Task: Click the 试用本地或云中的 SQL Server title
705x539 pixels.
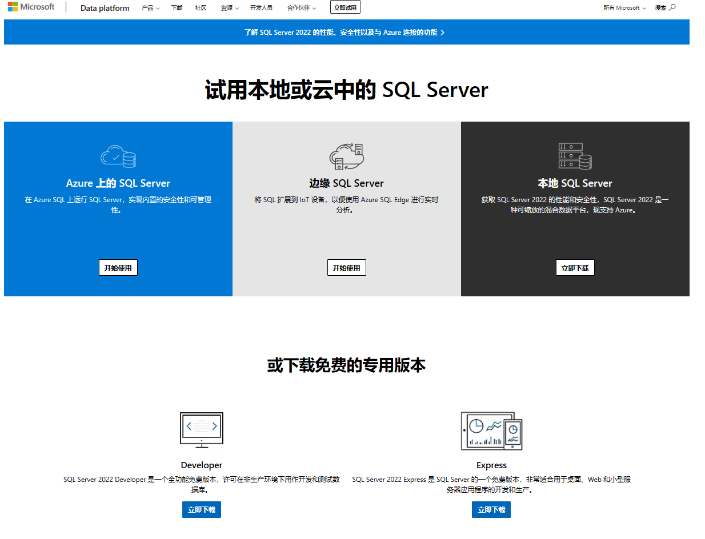Action: point(347,91)
